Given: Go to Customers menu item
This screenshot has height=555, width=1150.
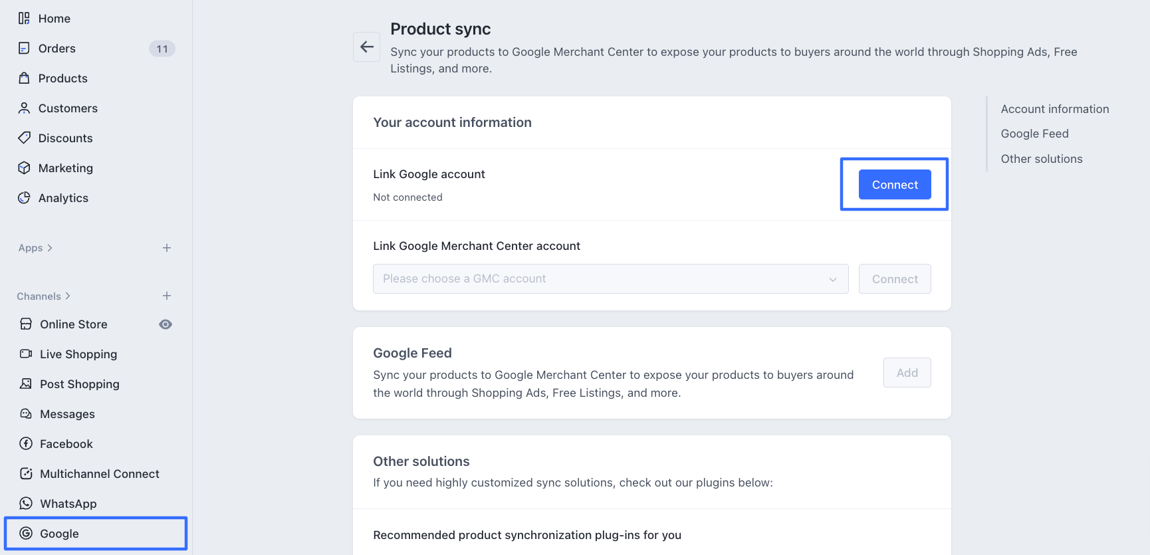Looking at the screenshot, I should tap(68, 108).
